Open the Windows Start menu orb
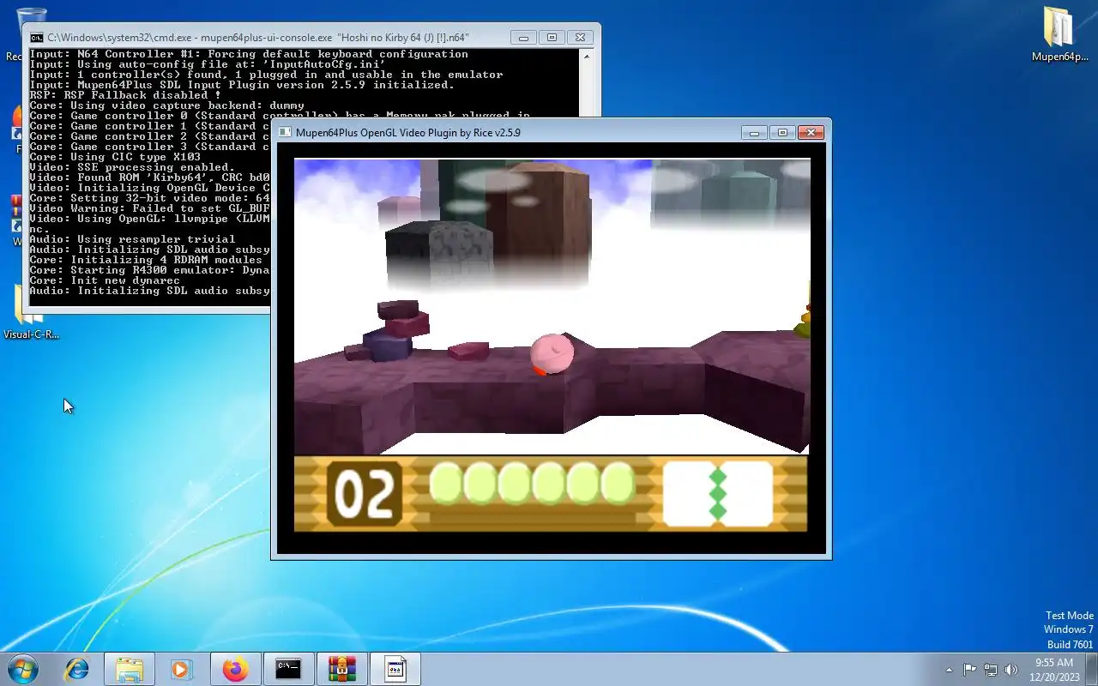 [22, 669]
